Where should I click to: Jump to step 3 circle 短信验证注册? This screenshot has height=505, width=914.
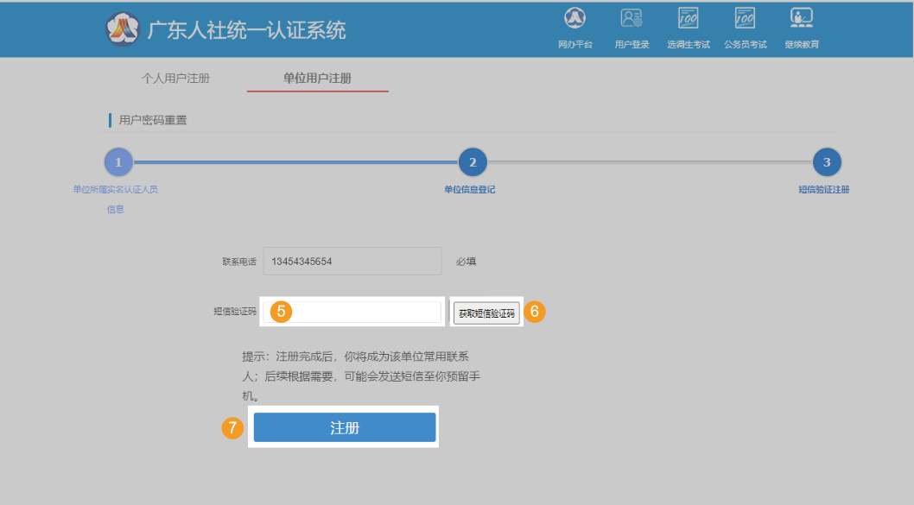pyautogui.click(x=827, y=161)
